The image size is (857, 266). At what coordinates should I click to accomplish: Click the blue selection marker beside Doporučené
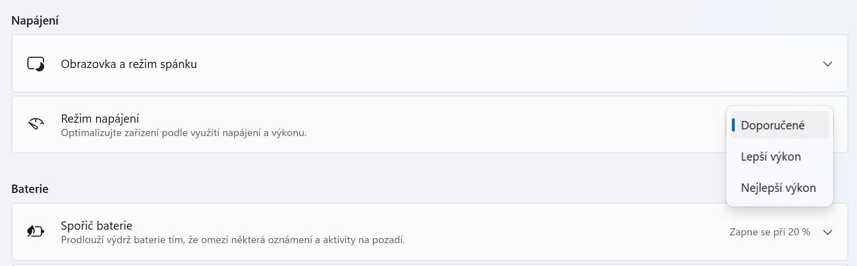pos(733,125)
